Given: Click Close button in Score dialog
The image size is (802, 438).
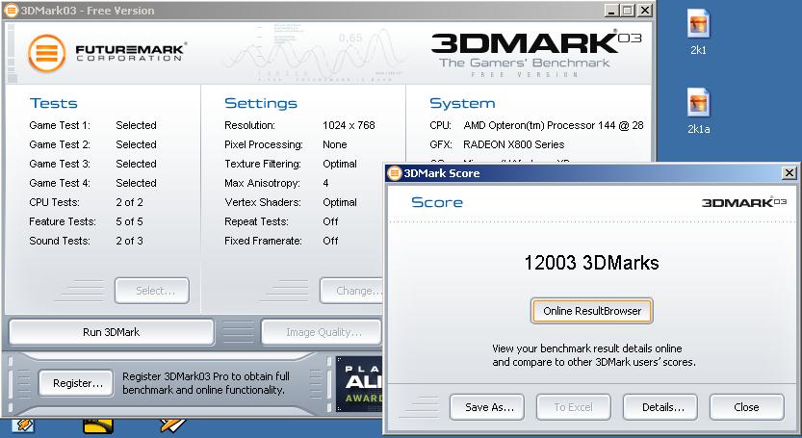Looking at the screenshot, I should (747, 407).
